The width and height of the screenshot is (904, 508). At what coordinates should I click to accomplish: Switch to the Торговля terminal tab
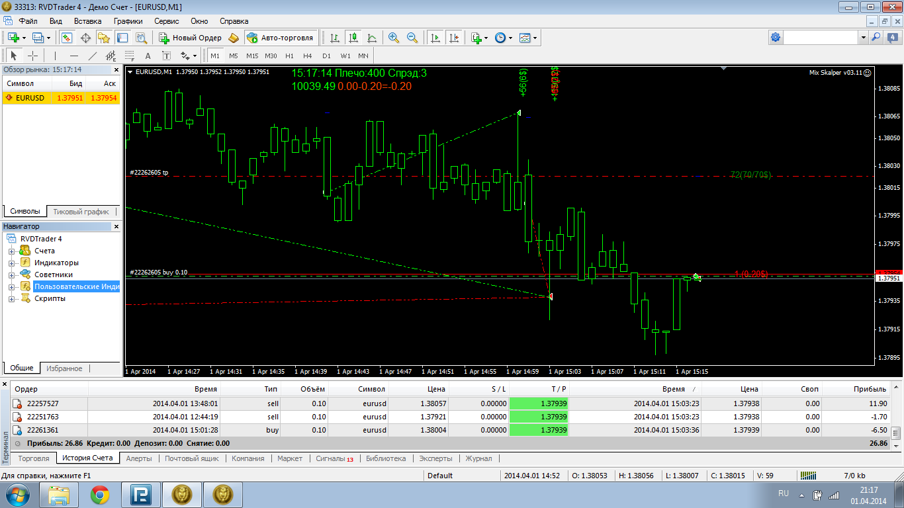[x=34, y=458]
